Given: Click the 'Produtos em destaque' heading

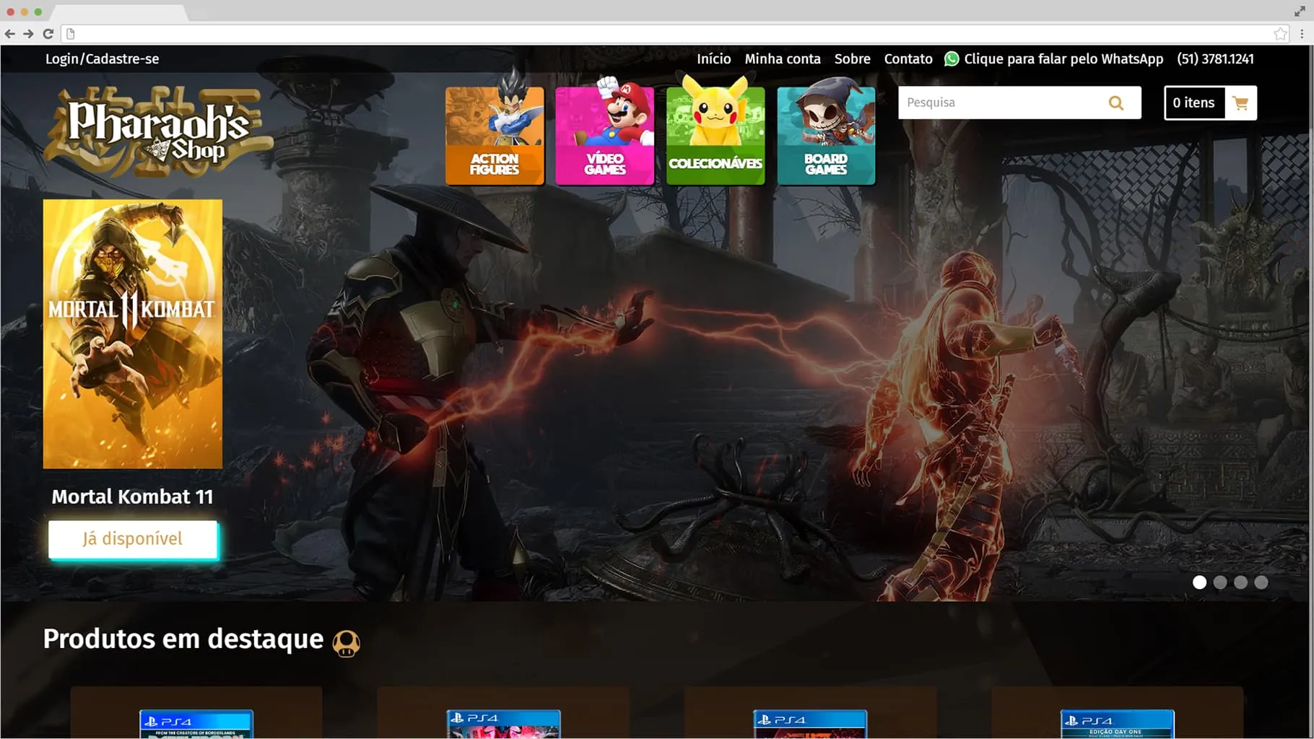Looking at the screenshot, I should [183, 639].
